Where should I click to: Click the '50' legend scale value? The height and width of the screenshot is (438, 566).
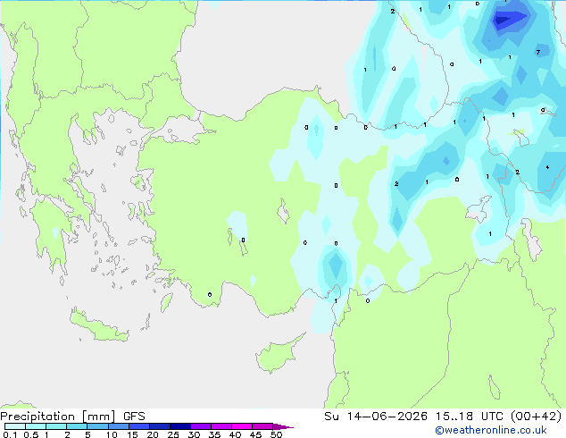click(276, 434)
